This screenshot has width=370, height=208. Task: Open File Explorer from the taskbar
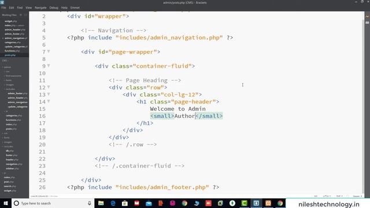(101, 203)
